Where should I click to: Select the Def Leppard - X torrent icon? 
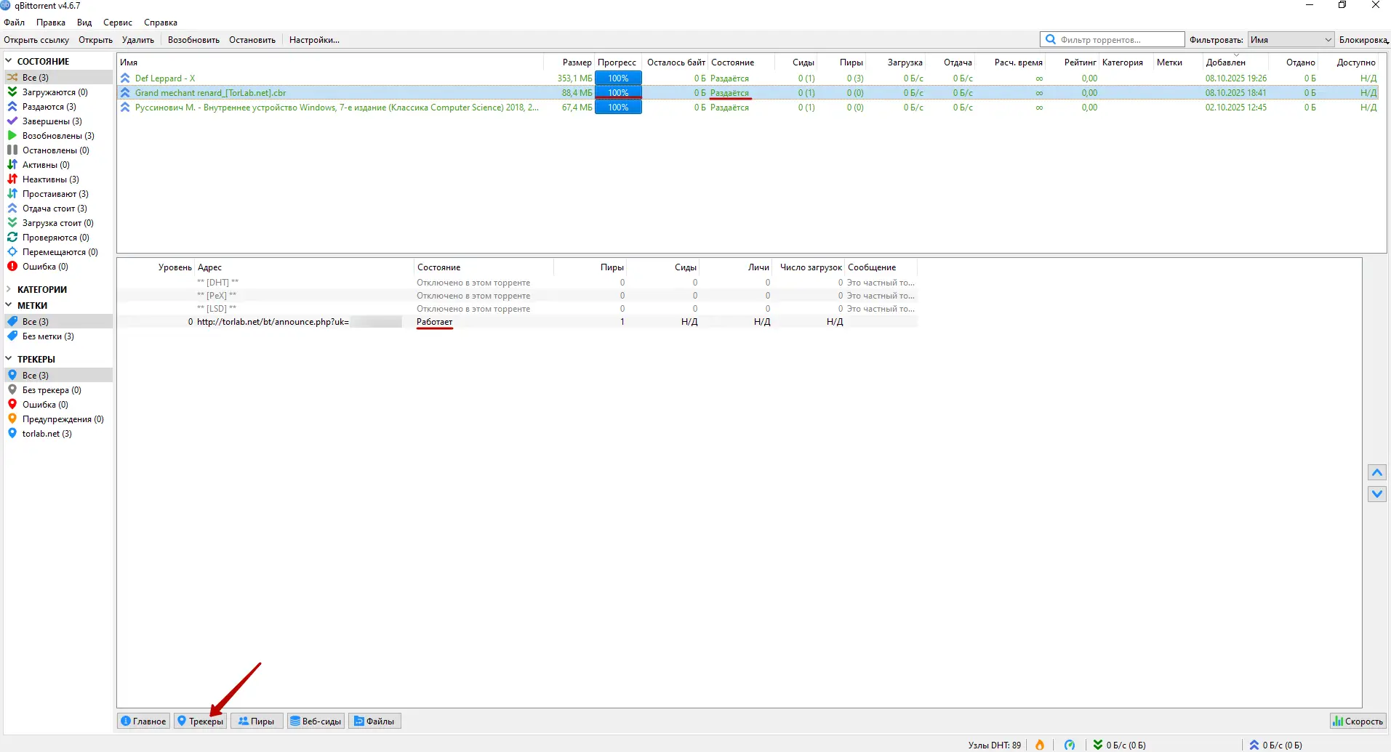tap(125, 78)
